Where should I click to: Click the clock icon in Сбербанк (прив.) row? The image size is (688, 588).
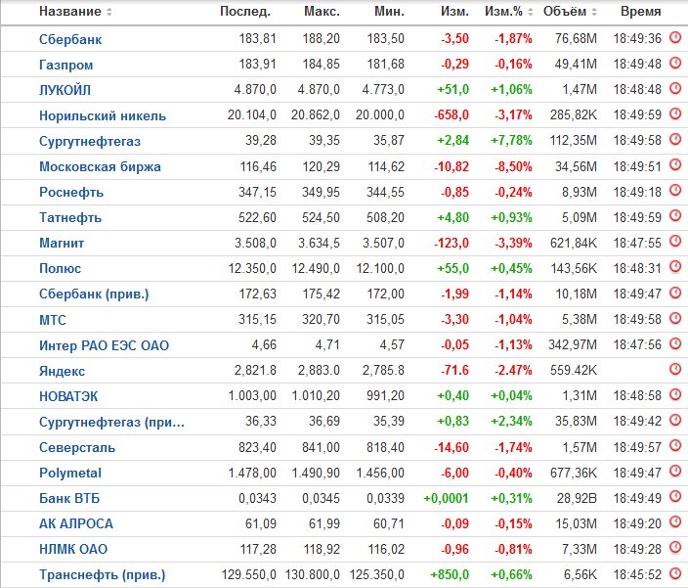pos(675,293)
